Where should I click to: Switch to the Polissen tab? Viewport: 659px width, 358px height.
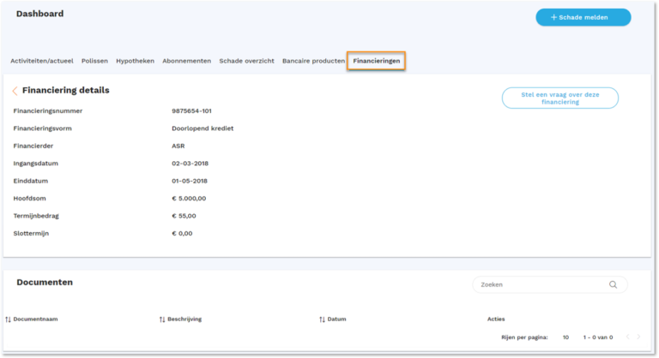(94, 61)
